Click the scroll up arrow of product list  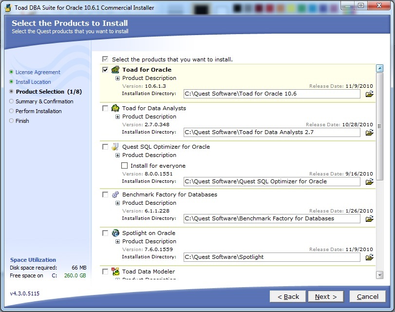pyautogui.click(x=379, y=68)
